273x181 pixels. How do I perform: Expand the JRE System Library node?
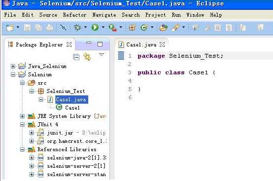[x=22, y=116]
